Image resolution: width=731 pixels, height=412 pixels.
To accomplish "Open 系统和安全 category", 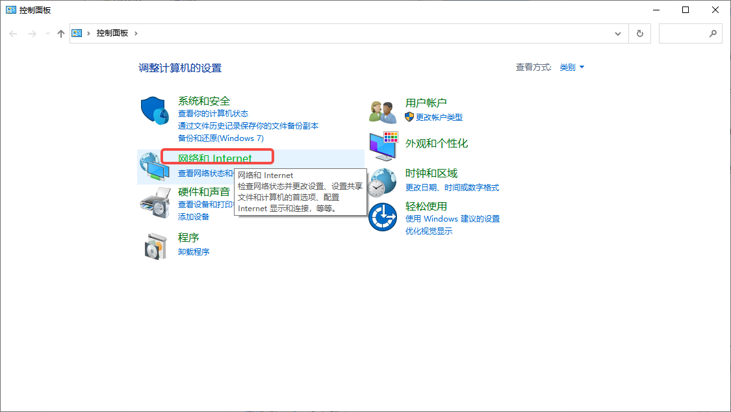I will coord(204,101).
